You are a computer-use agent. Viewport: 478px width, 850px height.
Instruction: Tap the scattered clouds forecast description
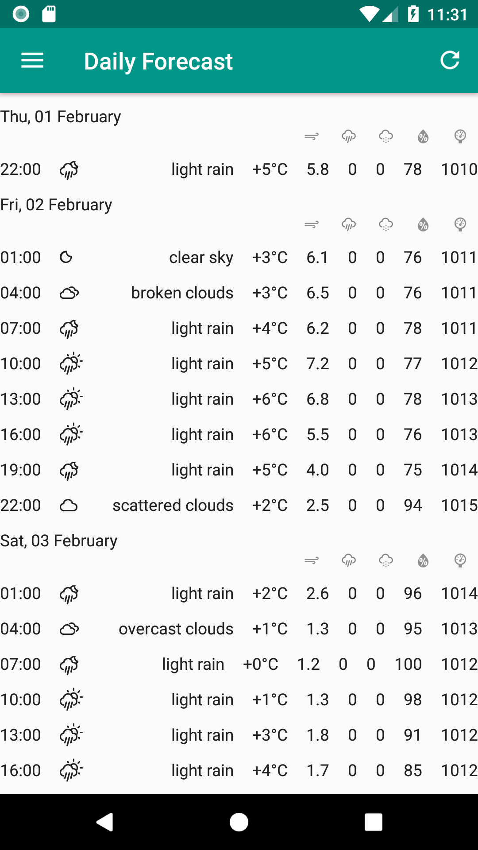coord(173,505)
